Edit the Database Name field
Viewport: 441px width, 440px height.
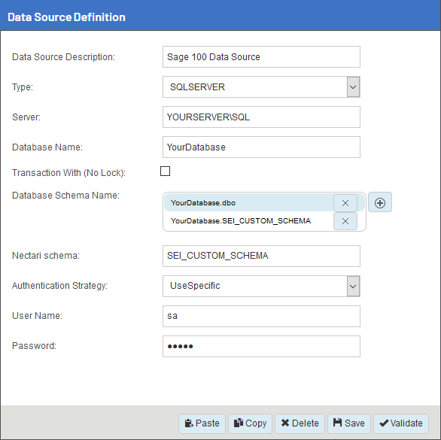[x=261, y=147]
